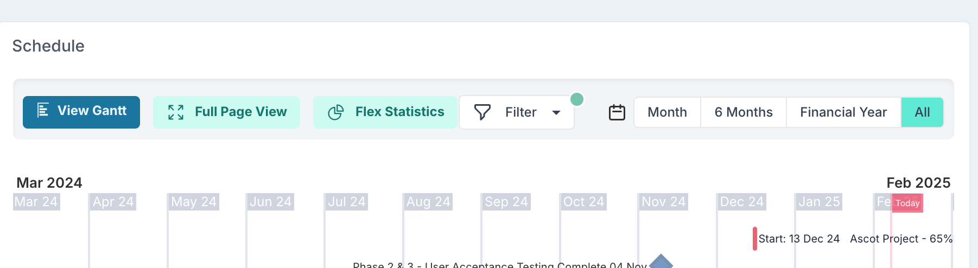Viewport: 978px width, 268px height.
Task: Click the expand arrows icon for Full Page View
Action: point(176,112)
